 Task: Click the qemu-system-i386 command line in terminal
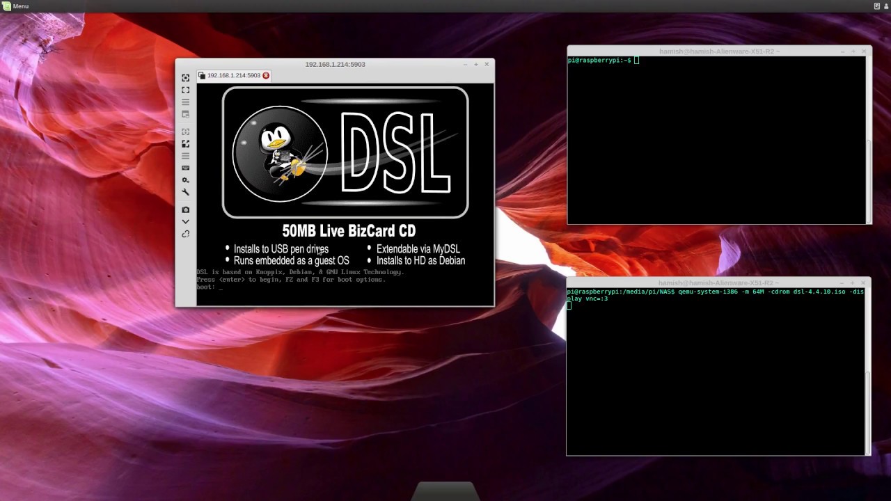point(715,295)
